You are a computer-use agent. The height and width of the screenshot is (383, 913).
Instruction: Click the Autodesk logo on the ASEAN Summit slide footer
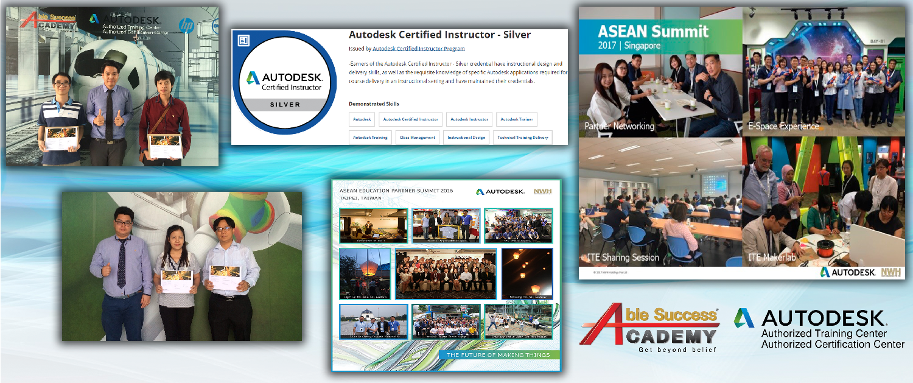pos(848,272)
